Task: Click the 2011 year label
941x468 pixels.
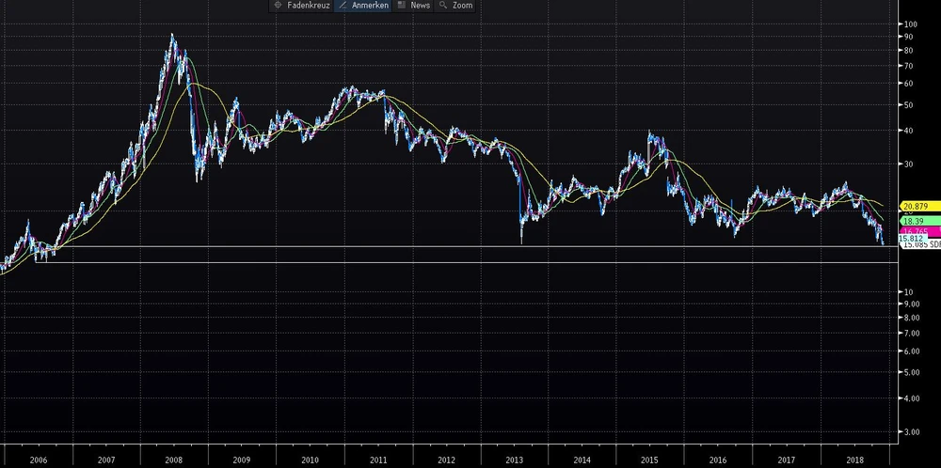Action: (x=378, y=460)
